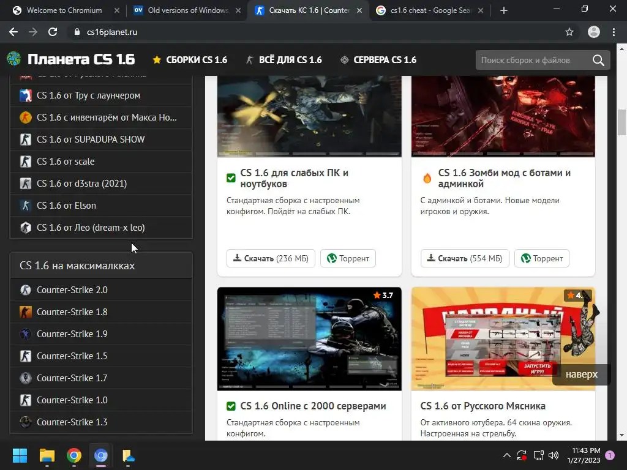Show hidden system tray icons

coord(506,455)
